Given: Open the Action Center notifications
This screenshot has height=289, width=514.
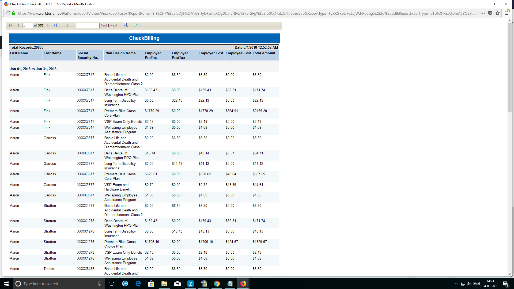Looking at the screenshot, I should (x=506, y=284).
